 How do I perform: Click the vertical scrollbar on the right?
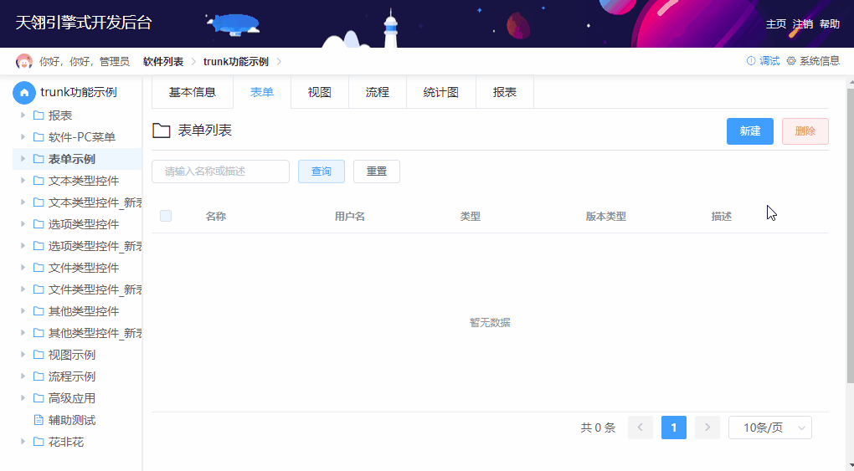point(850,251)
